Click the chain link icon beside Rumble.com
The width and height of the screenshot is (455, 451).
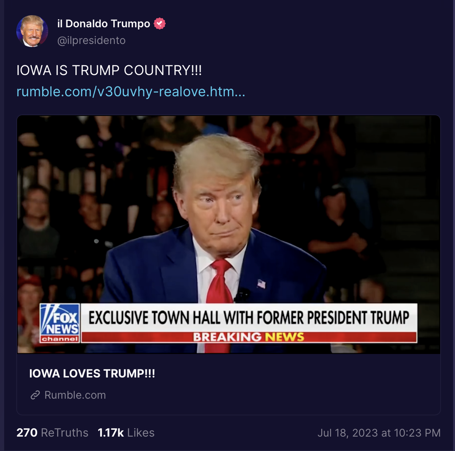[x=35, y=395]
